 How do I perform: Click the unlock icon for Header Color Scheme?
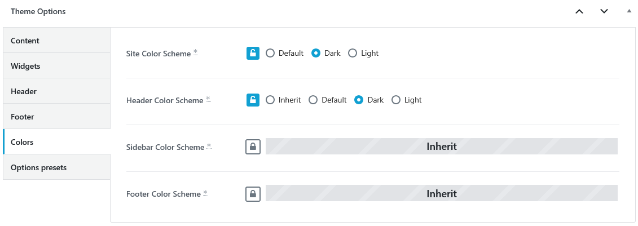point(253,100)
